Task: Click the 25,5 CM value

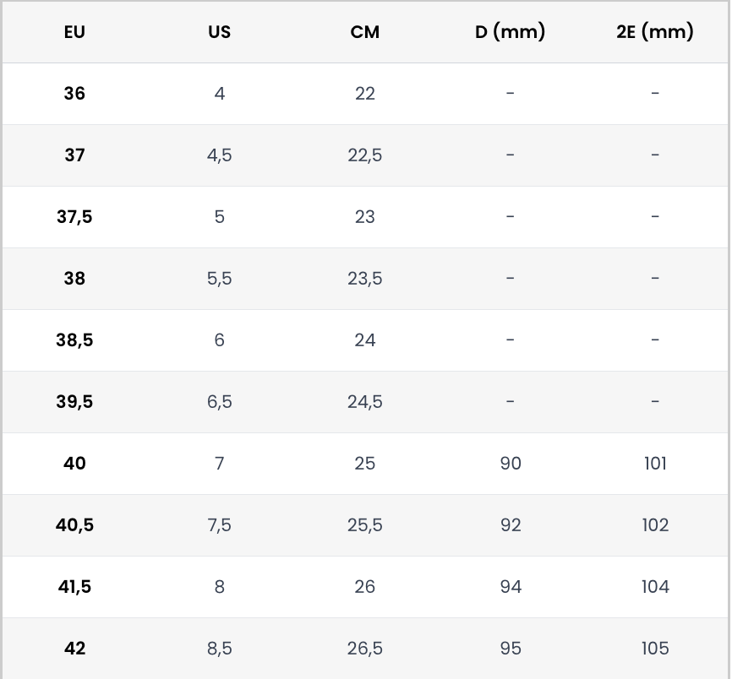Action: pos(365,525)
